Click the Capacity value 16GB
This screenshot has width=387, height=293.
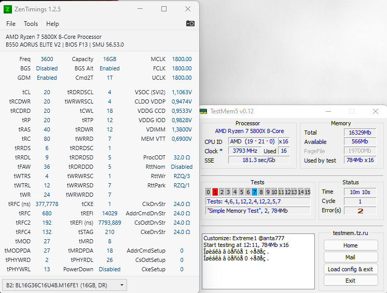pyautogui.click(x=109, y=59)
